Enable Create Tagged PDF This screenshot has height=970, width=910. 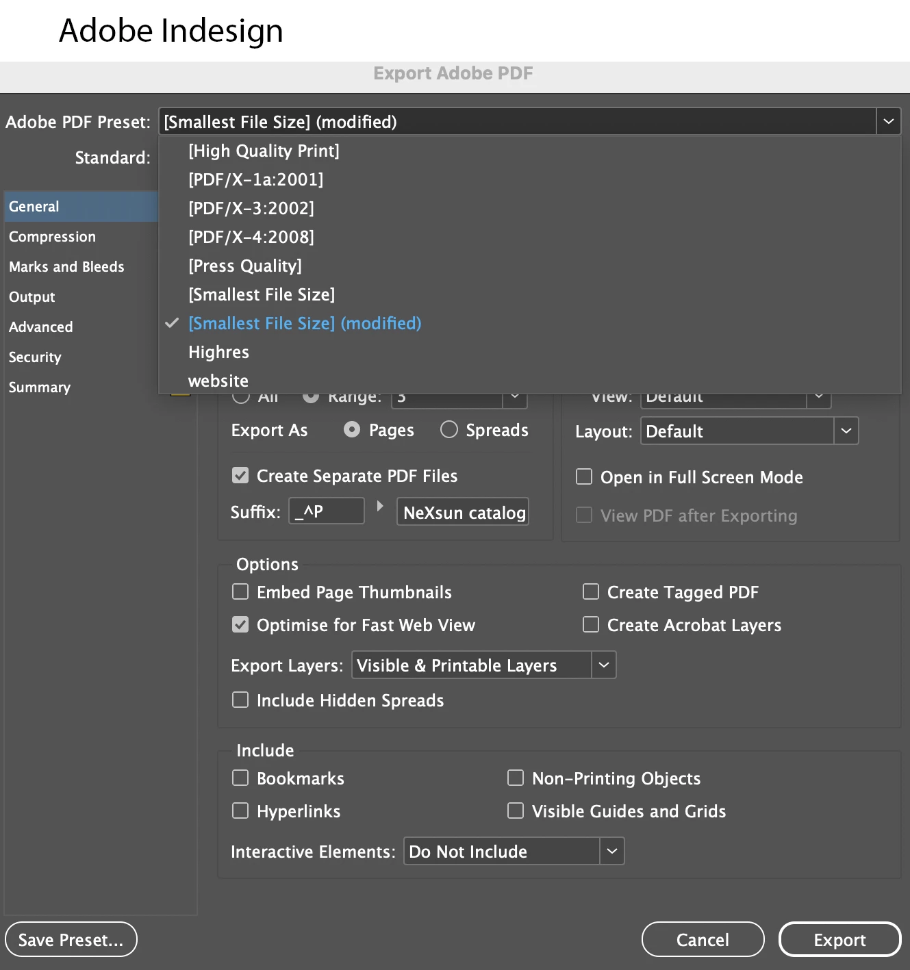(x=591, y=591)
